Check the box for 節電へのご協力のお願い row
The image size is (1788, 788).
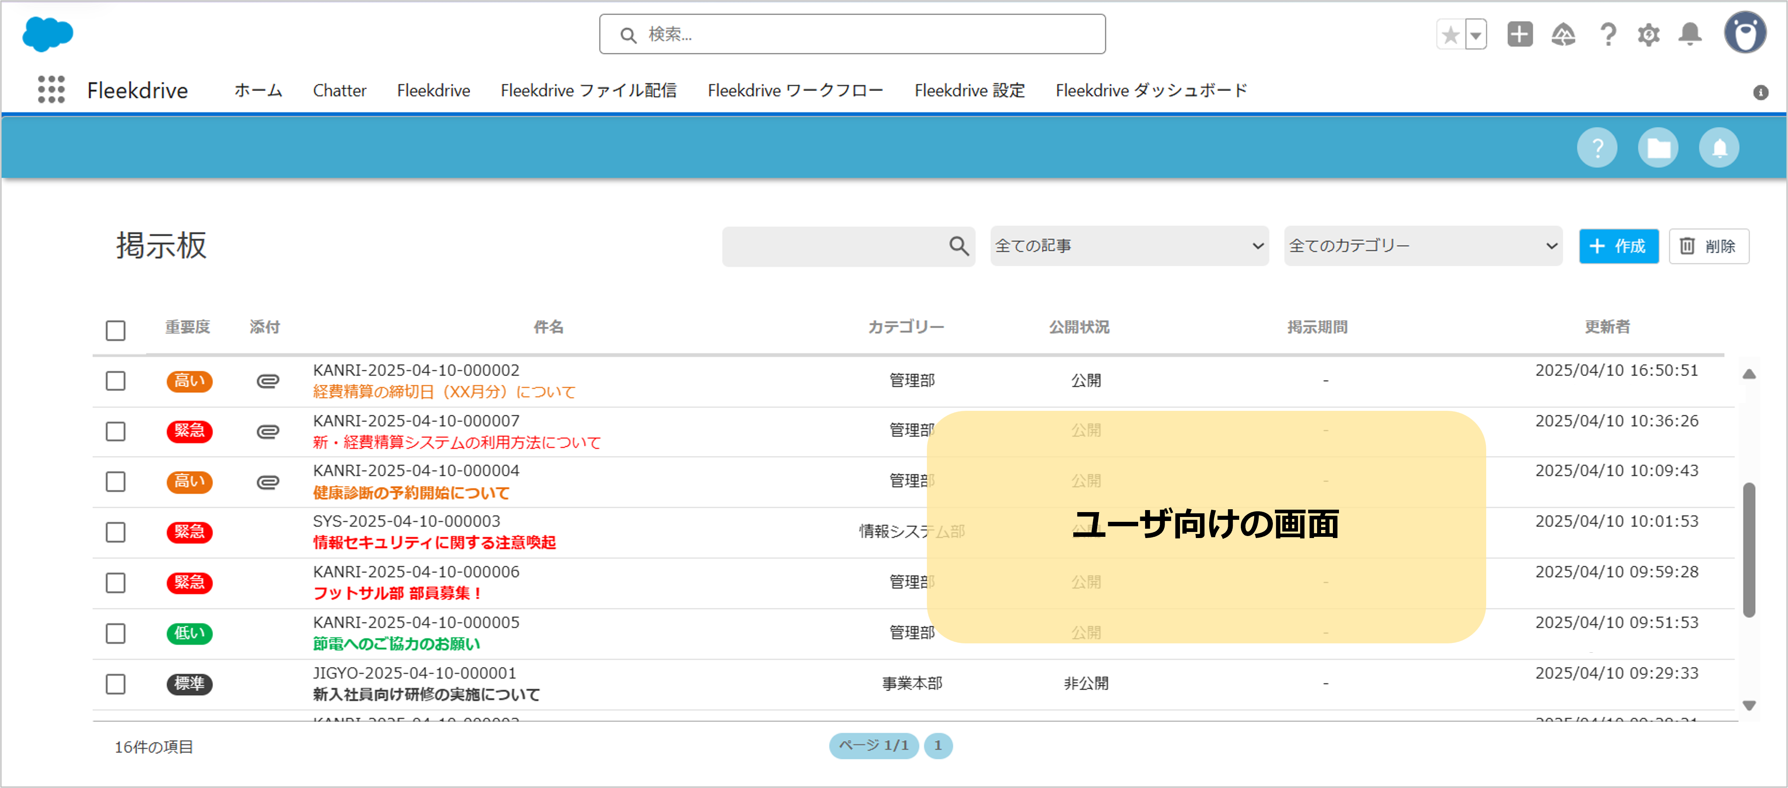[x=116, y=634]
